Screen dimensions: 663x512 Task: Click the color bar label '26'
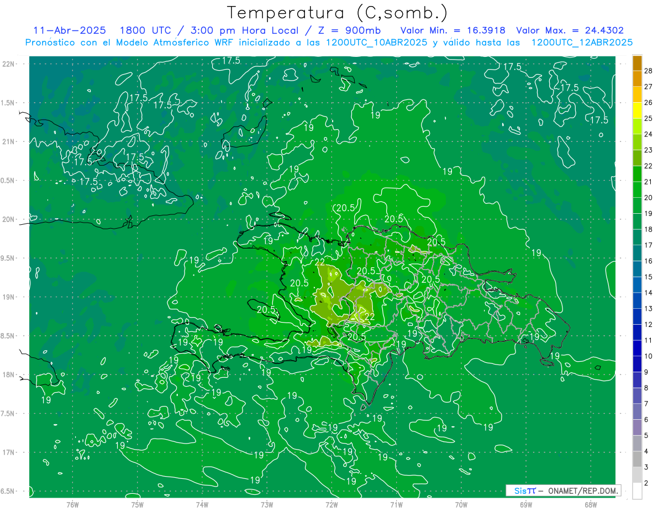(x=649, y=103)
